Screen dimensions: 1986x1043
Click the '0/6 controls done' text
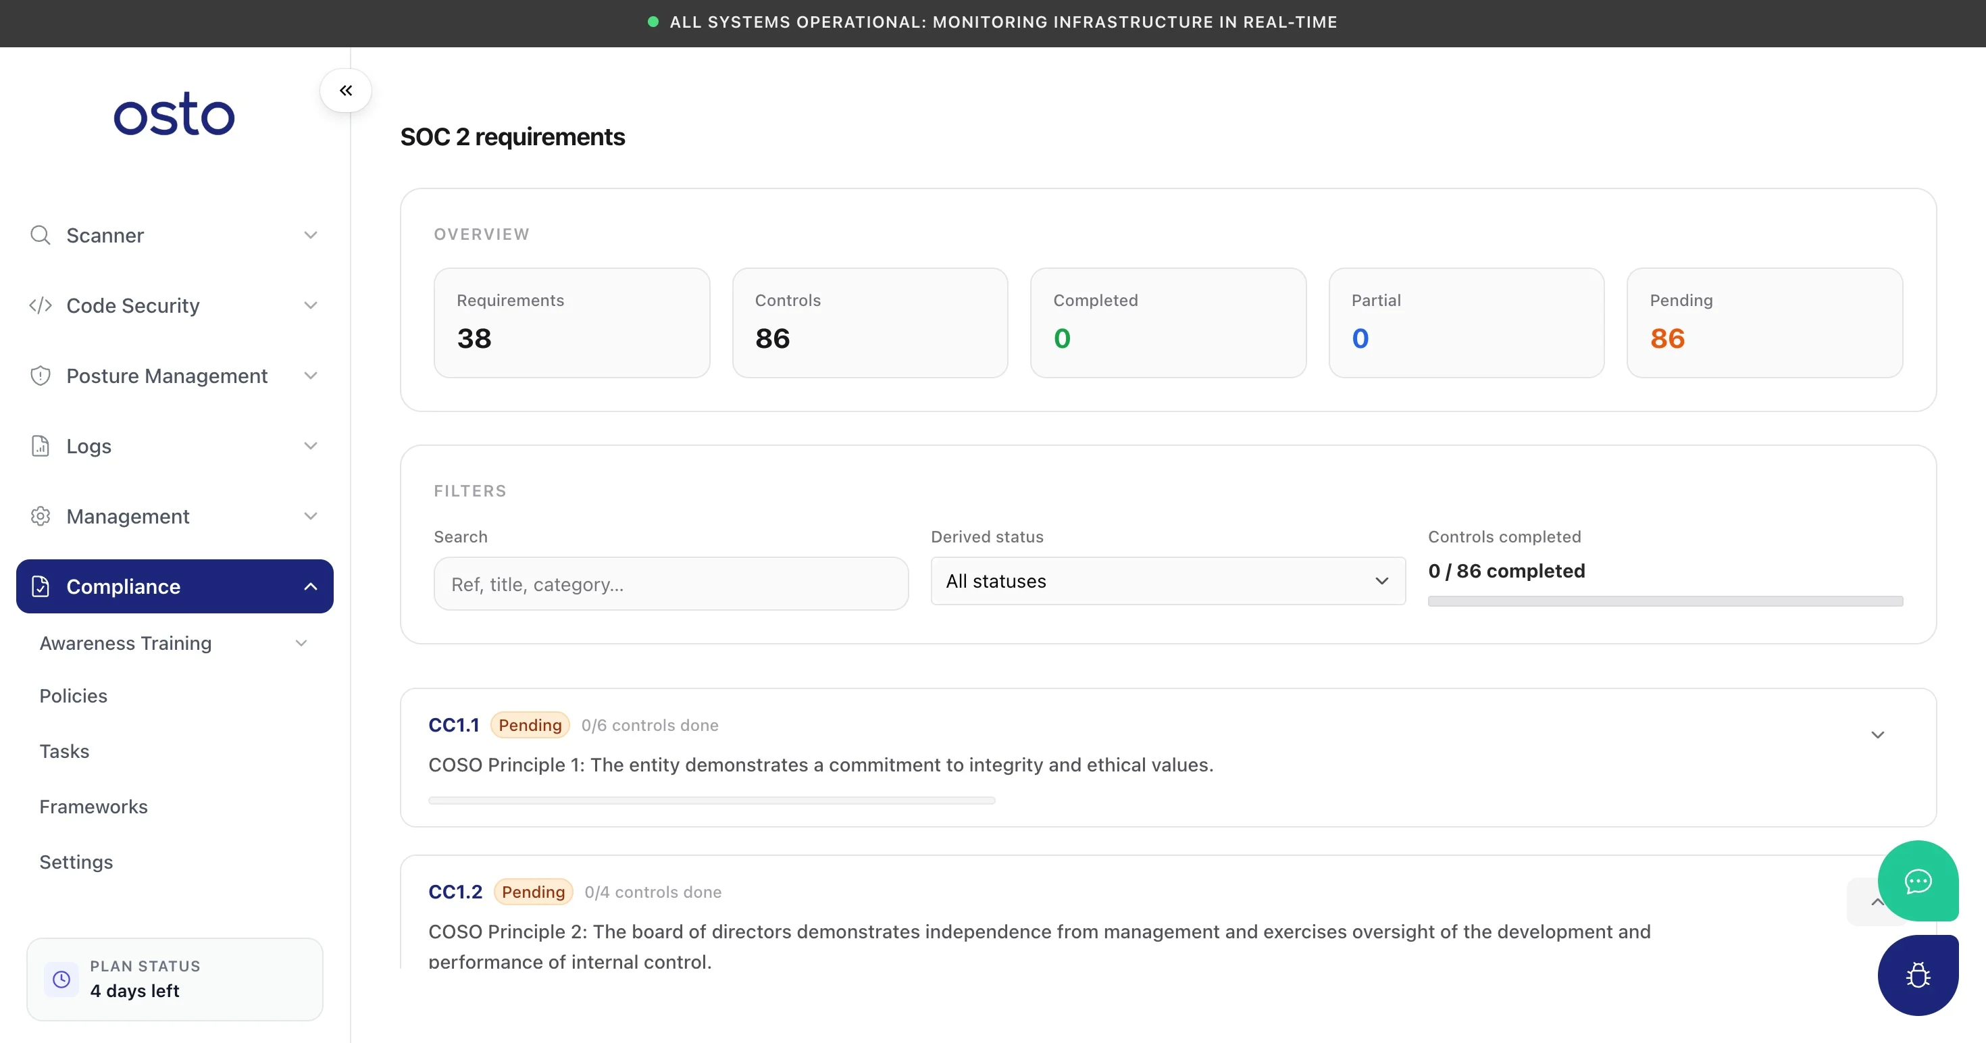point(649,725)
